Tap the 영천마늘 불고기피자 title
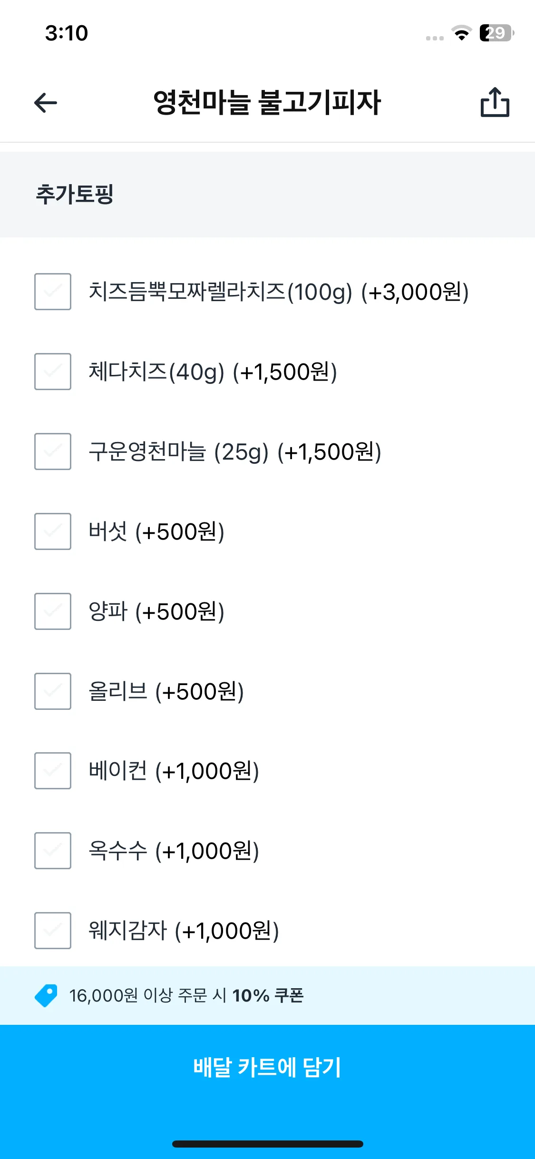The image size is (535, 1159). click(x=267, y=102)
